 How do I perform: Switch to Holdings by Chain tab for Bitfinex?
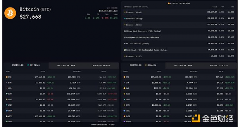point(66,65)
